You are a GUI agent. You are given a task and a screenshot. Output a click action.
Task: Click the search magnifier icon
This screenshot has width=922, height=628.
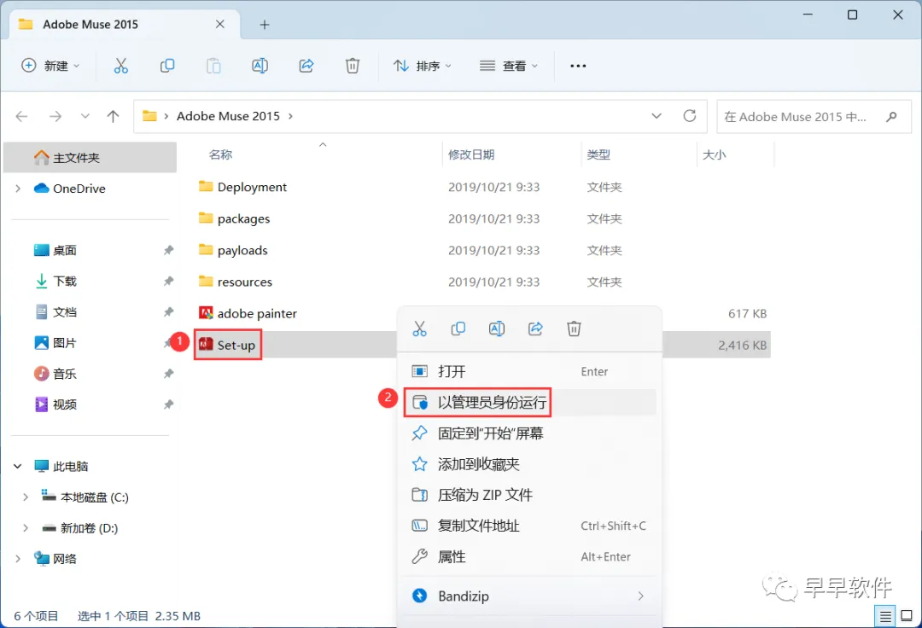point(891,117)
